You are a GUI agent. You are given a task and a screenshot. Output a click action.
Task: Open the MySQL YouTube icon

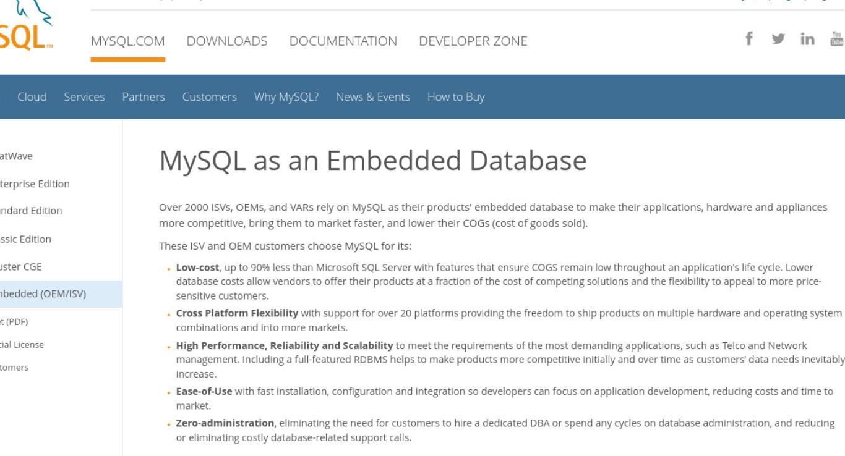837,40
